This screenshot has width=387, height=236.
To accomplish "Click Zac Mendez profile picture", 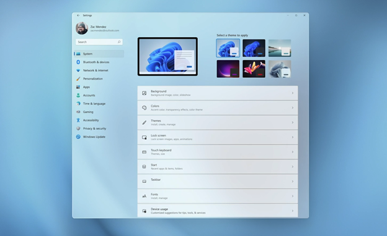I will [x=82, y=28].
